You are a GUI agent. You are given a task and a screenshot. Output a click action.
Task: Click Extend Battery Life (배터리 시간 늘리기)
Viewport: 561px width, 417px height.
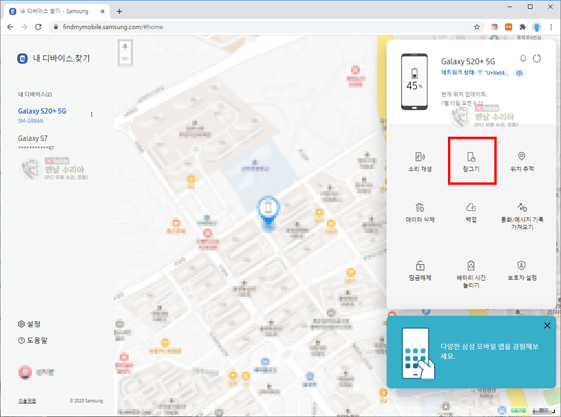click(471, 275)
